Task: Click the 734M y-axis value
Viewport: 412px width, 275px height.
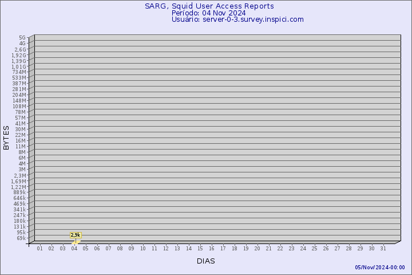Action: (19, 72)
